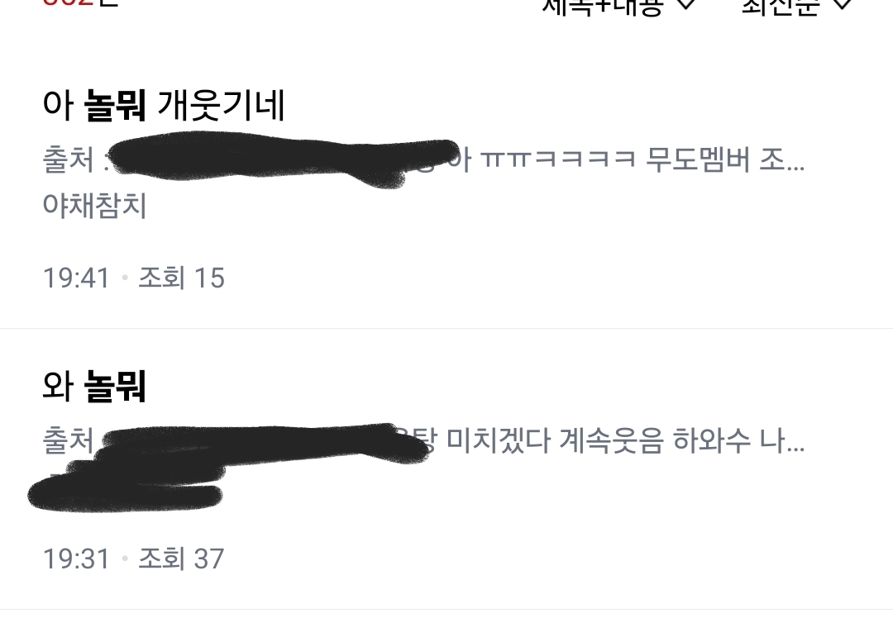Click the 19:41 post timestamp
Image resolution: width=893 pixels, height=618 pixels.
coord(76,278)
